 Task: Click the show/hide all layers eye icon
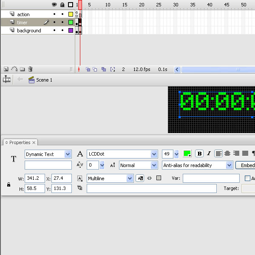tap(54, 5)
